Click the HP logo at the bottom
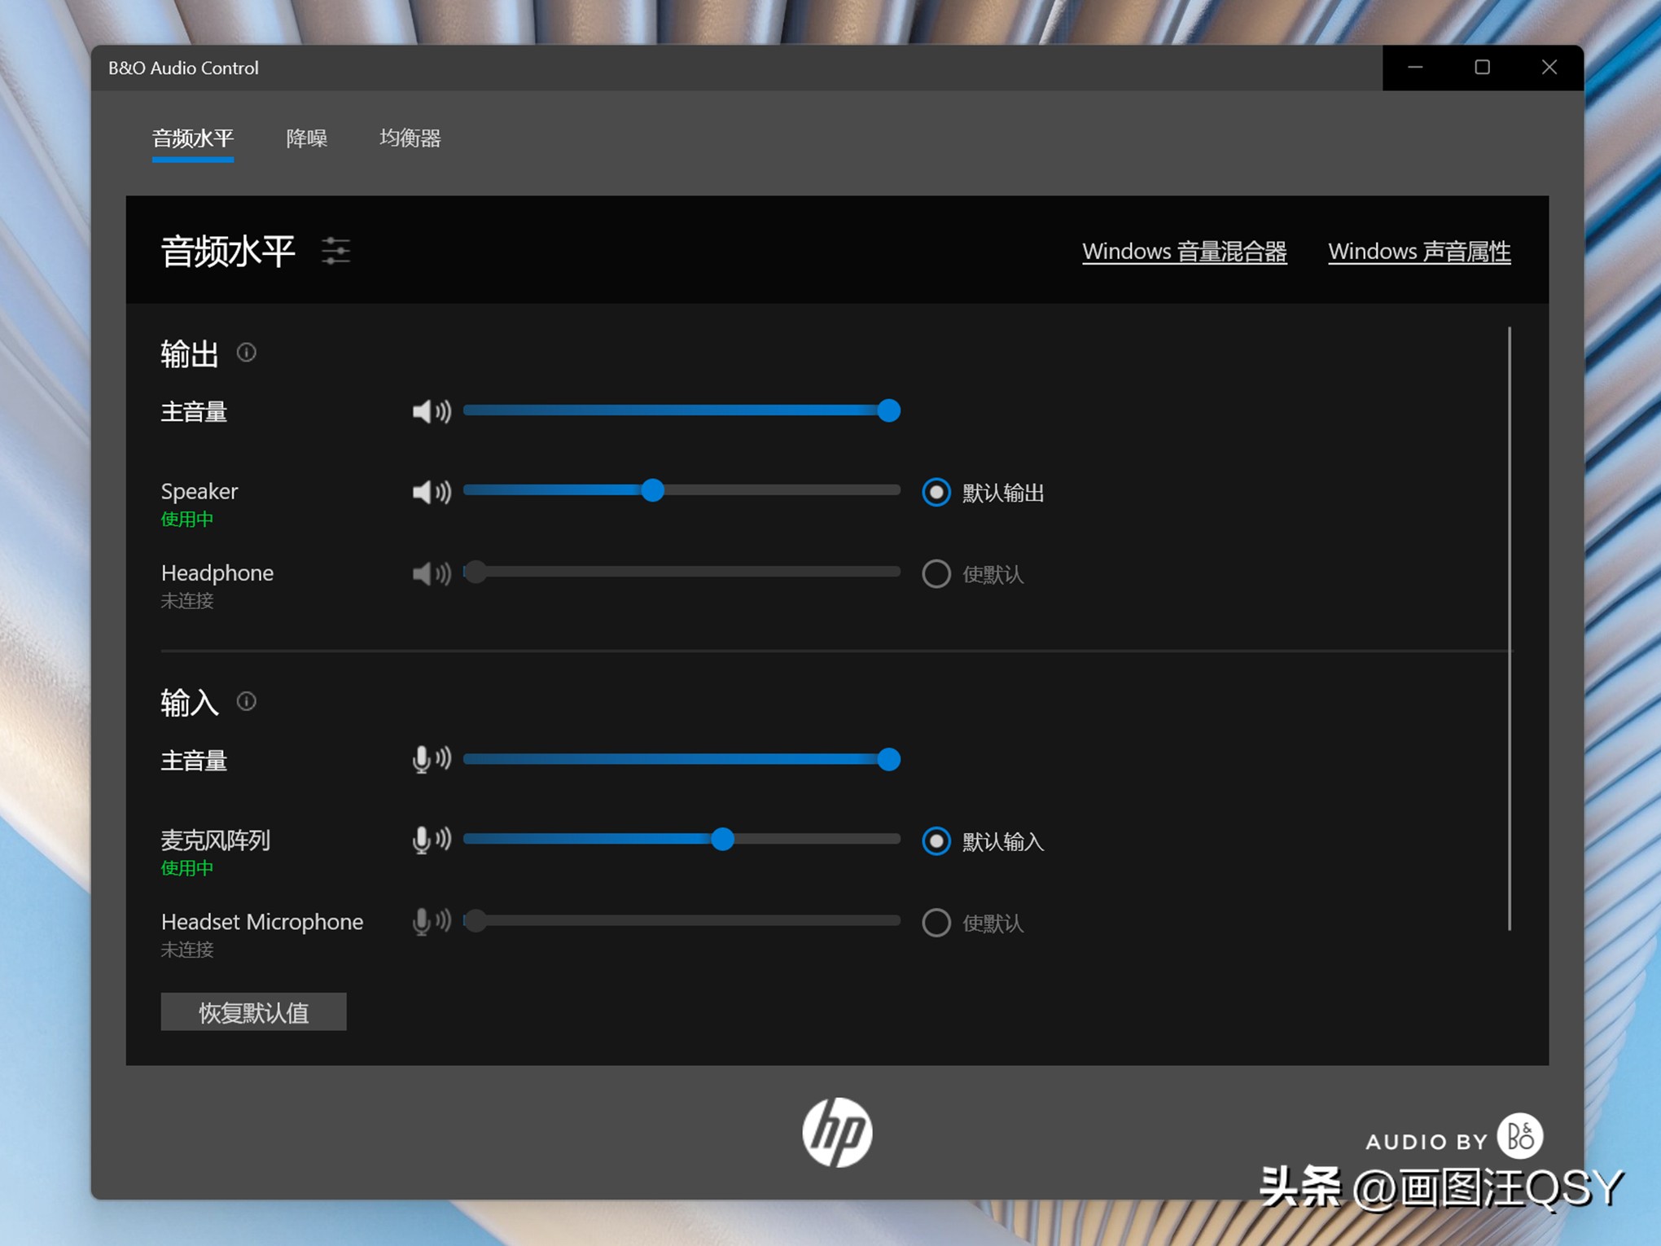This screenshot has width=1661, height=1246. (x=838, y=1131)
